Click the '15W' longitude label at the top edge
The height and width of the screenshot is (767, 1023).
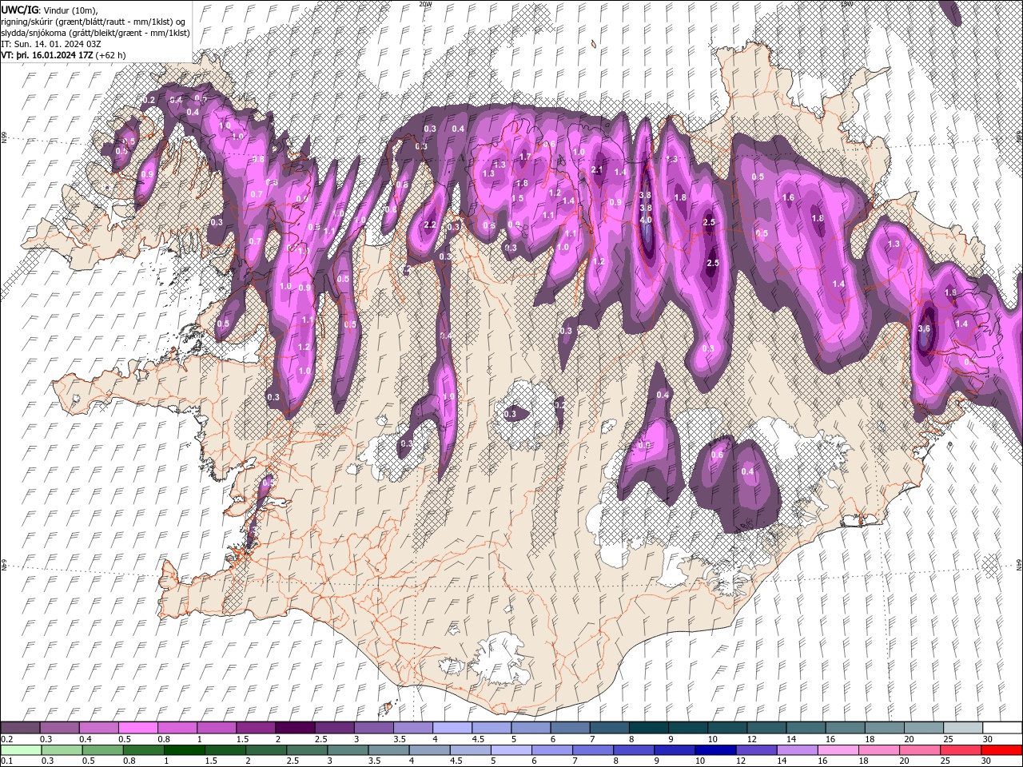(x=846, y=4)
